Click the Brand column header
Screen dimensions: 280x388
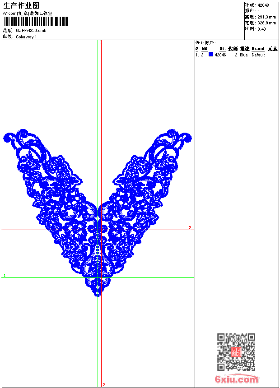pyautogui.click(x=258, y=49)
